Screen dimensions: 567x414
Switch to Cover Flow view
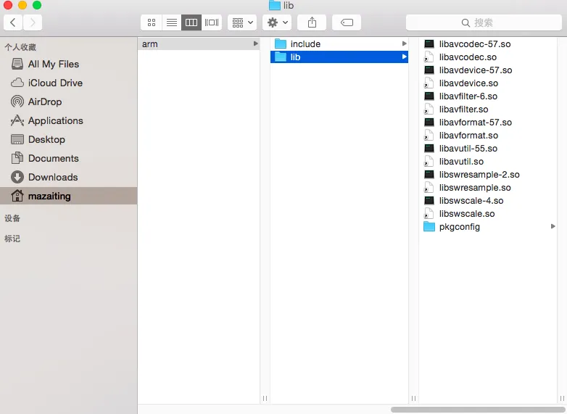click(x=212, y=22)
